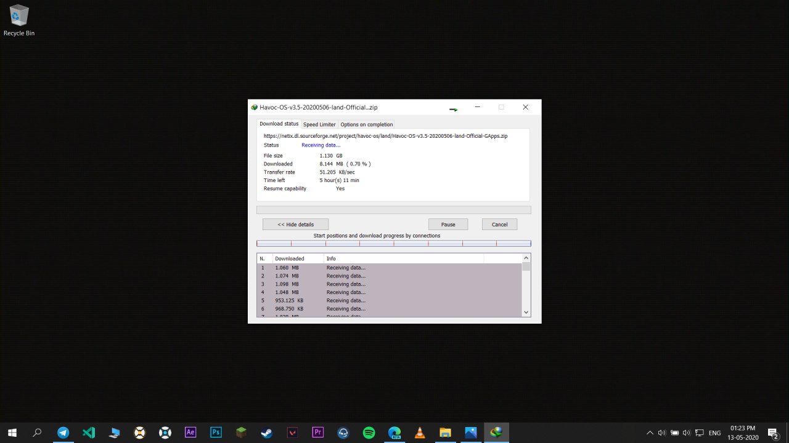Viewport: 789px width, 443px height.
Task: Click the IDM icon in dialog title bar
Action: pyautogui.click(x=254, y=107)
